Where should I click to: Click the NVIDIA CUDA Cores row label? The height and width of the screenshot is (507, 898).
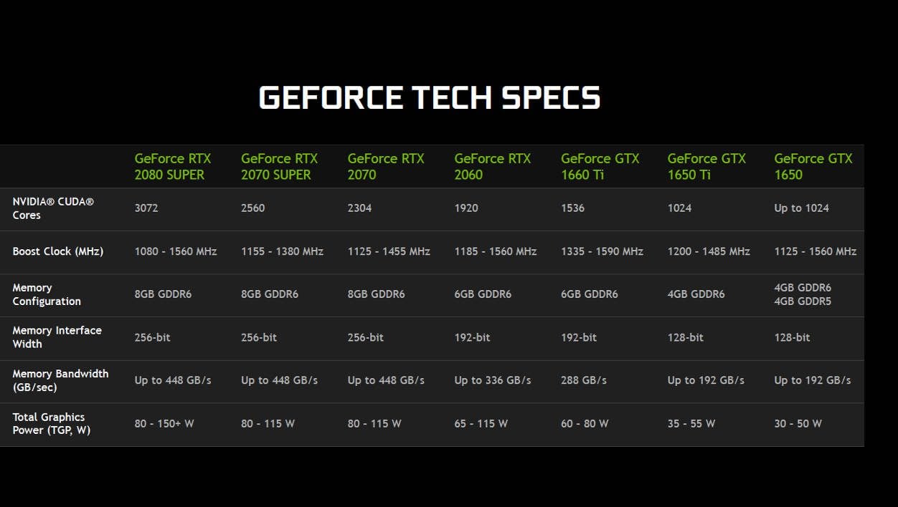53,208
